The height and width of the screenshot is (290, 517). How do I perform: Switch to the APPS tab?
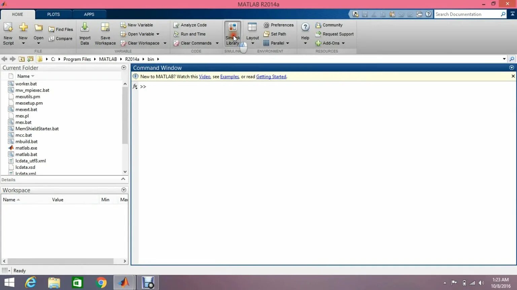click(89, 14)
